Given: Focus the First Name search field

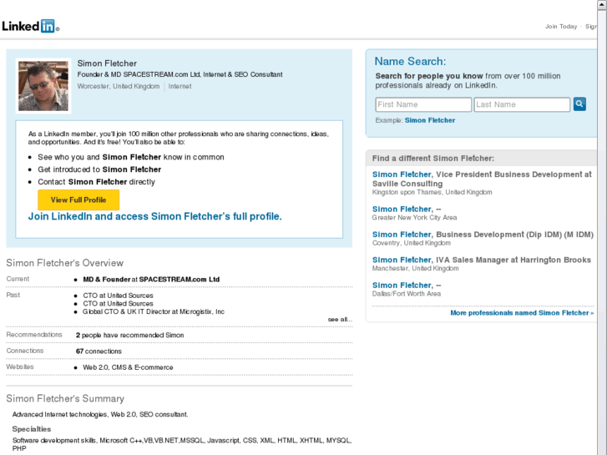Looking at the screenshot, I should click(423, 104).
